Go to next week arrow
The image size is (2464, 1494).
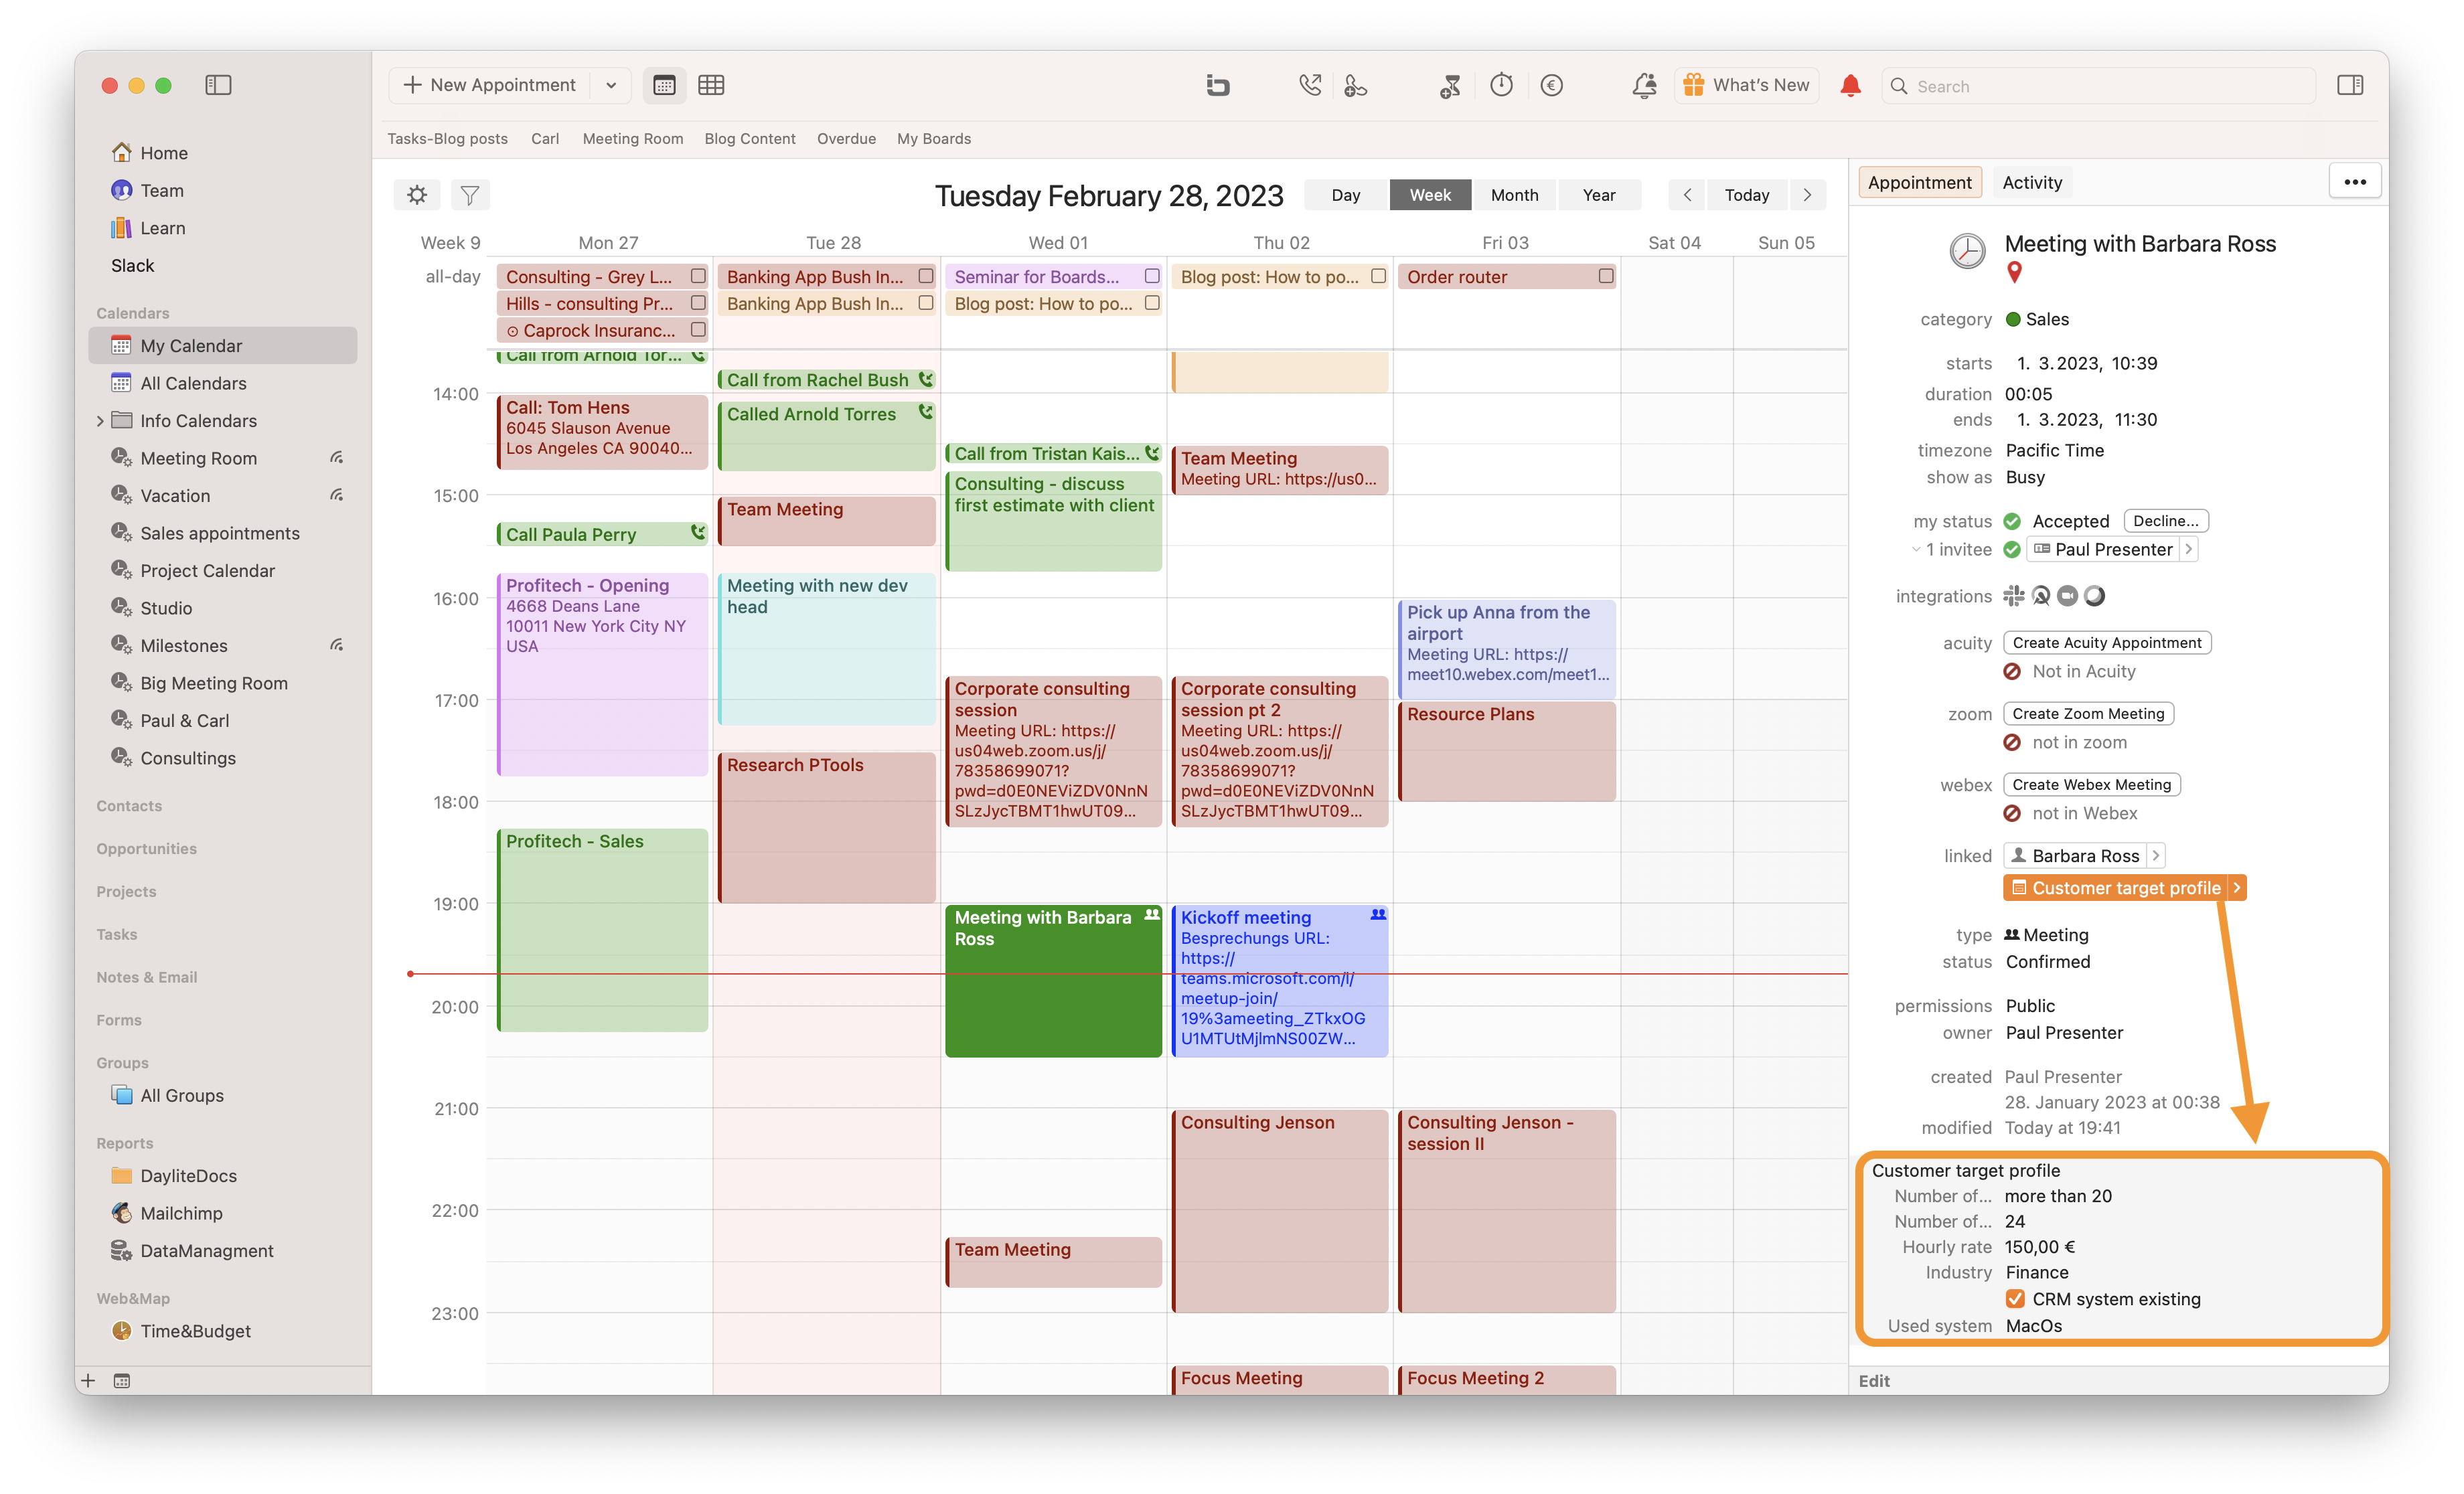click(x=1806, y=195)
